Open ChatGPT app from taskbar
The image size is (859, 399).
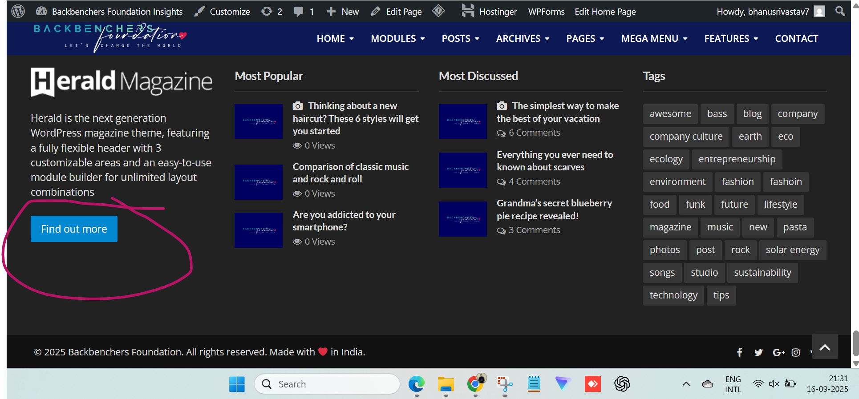622,384
